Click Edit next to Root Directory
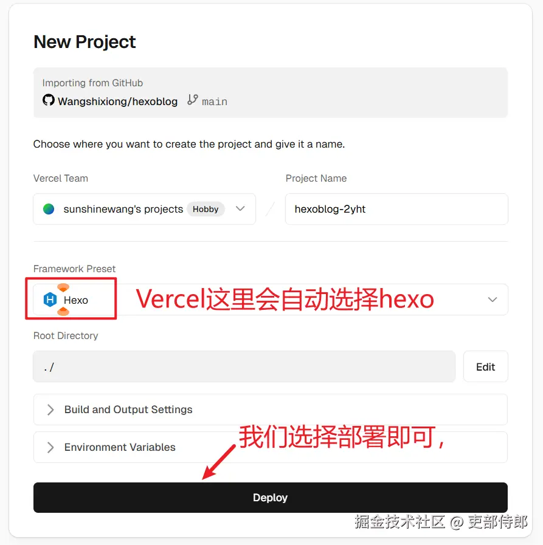 point(486,367)
